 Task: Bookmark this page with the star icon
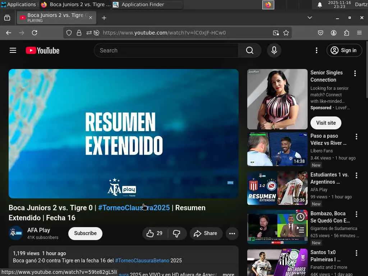286,33
